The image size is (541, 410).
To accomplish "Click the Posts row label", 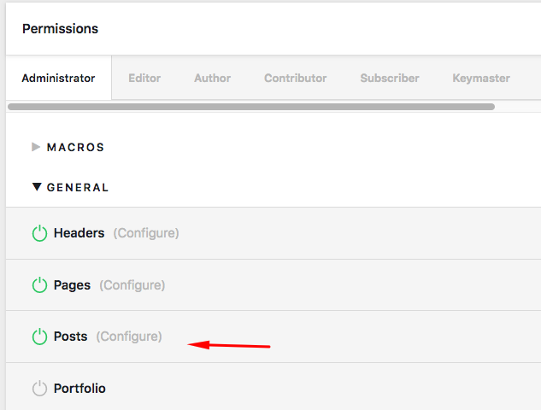I will click(x=71, y=337).
